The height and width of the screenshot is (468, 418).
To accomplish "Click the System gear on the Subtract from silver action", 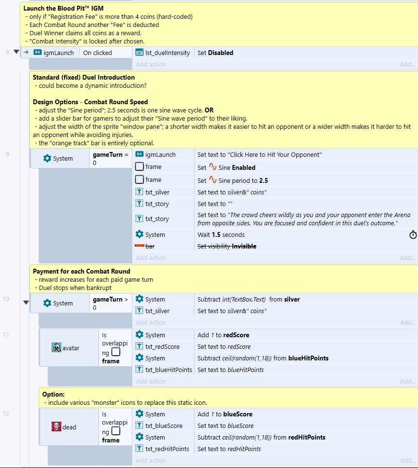I will pyautogui.click(x=139, y=299).
